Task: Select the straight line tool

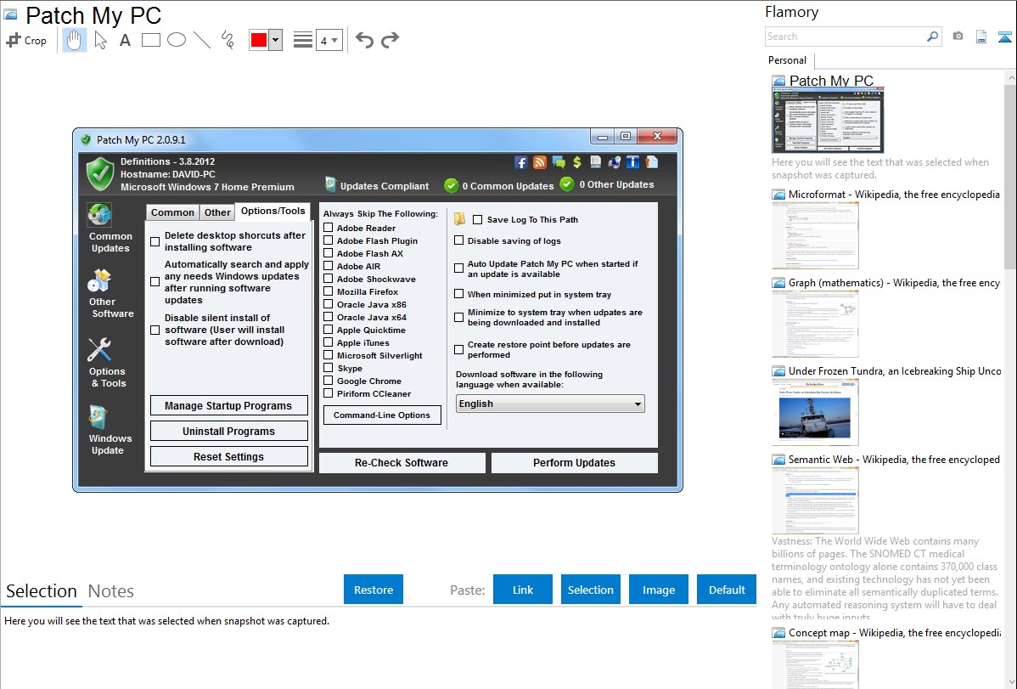Action: pos(202,40)
